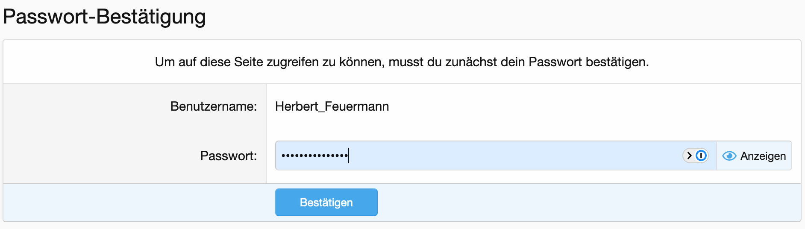This screenshot has height=229, width=805.
Task: Toggle password visibility via Anzeigen label
Action: click(x=763, y=156)
